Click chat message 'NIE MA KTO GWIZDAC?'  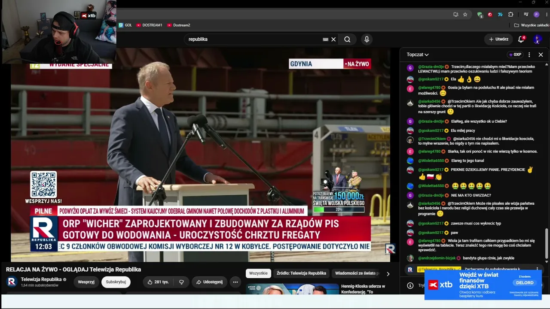pos(471,195)
